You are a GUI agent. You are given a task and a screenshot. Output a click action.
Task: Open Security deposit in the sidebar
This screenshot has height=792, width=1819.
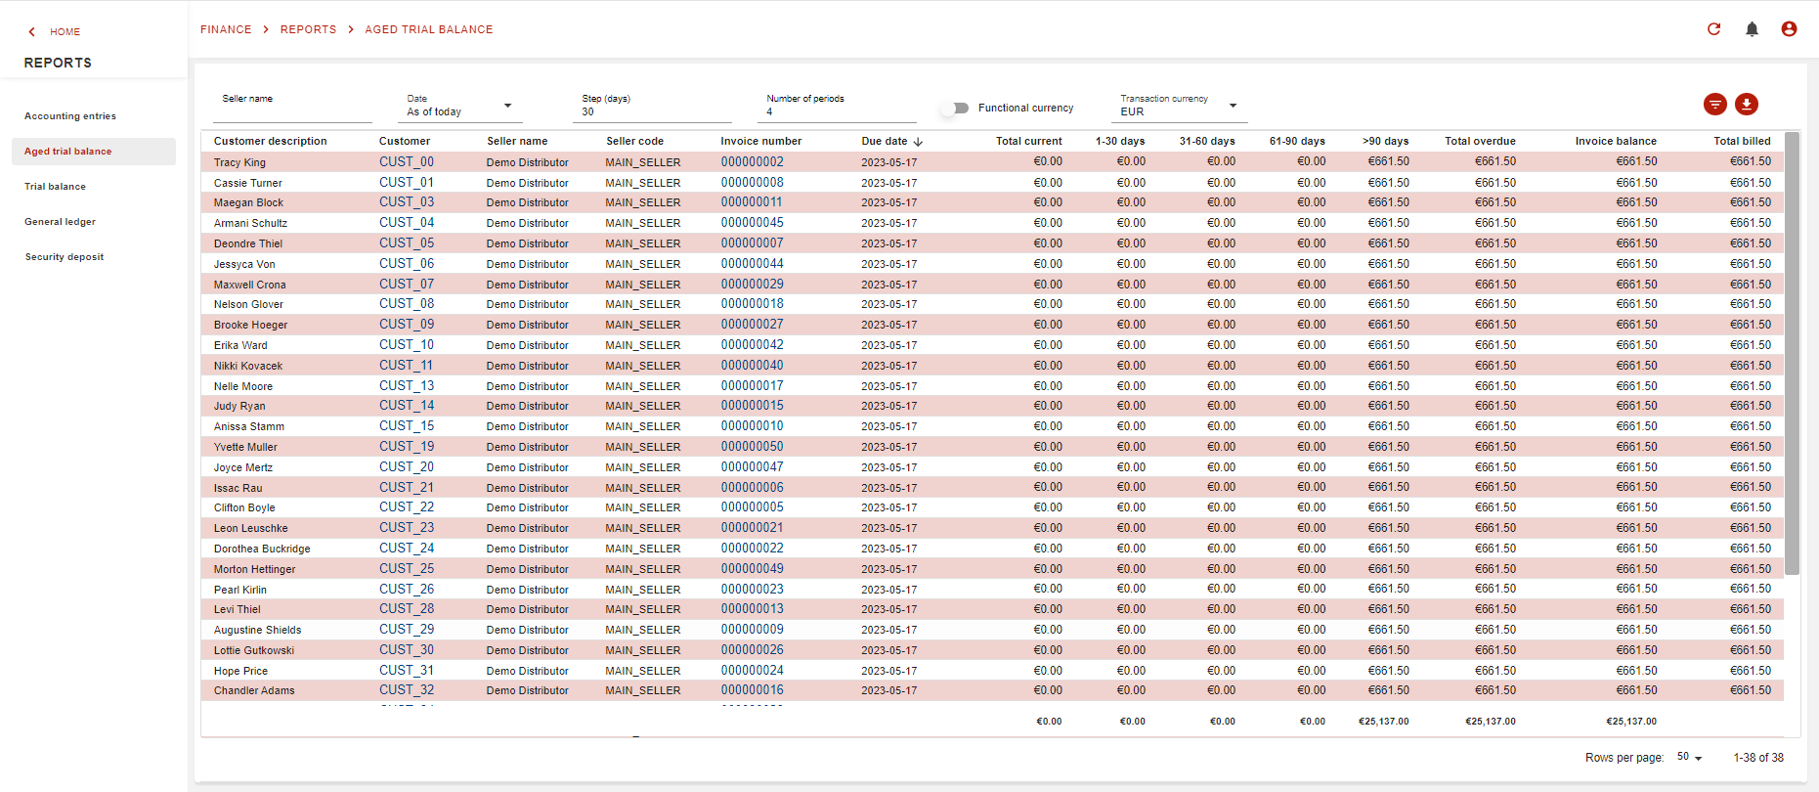[65, 257]
